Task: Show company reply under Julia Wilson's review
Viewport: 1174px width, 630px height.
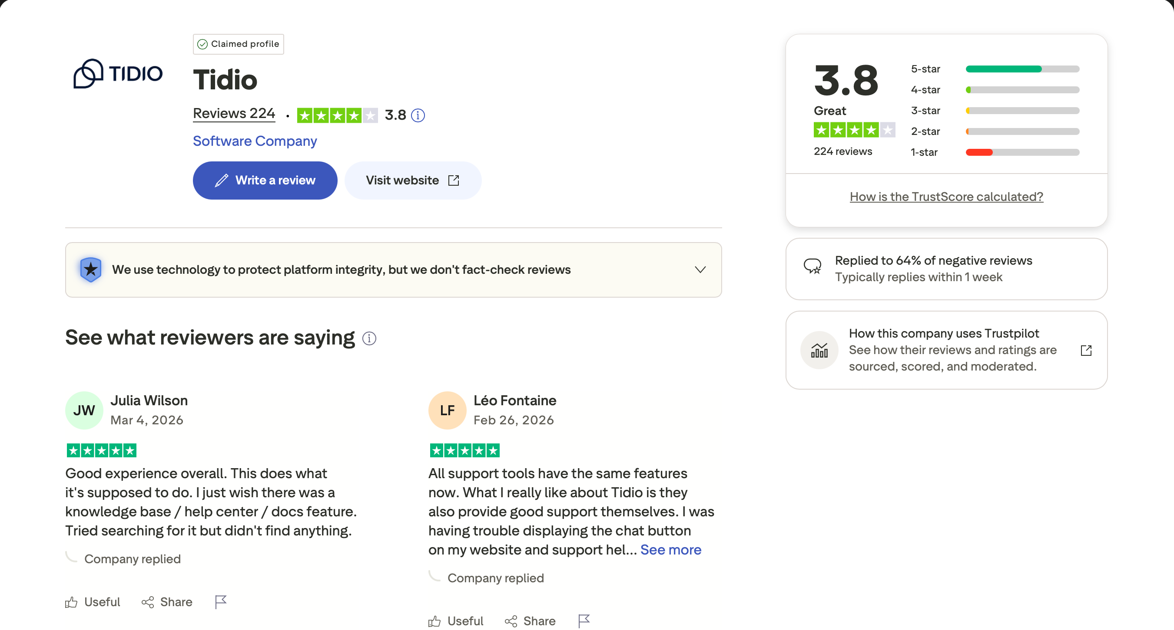Action: point(132,559)
